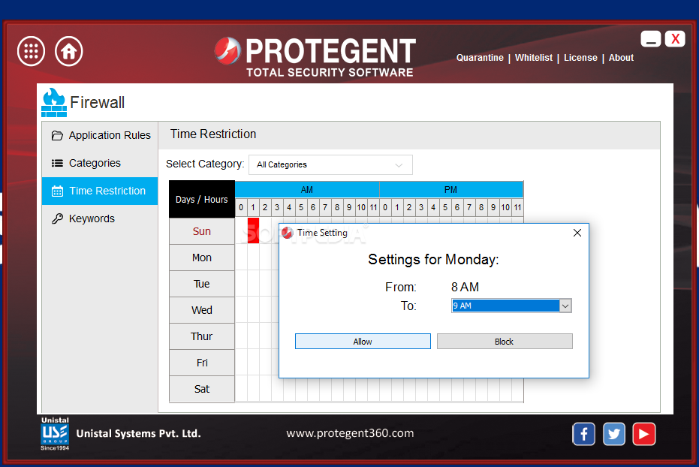Click the Monday 0 AM grid cell
This screenshot has width=699, height=467.
tap(241, 257)
